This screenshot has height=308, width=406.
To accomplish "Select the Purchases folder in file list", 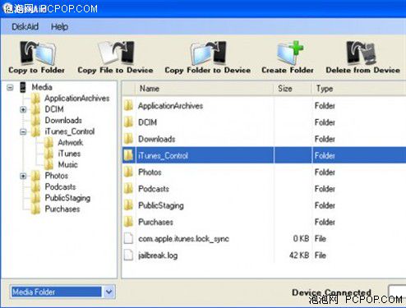I will (x=155, y=222).
